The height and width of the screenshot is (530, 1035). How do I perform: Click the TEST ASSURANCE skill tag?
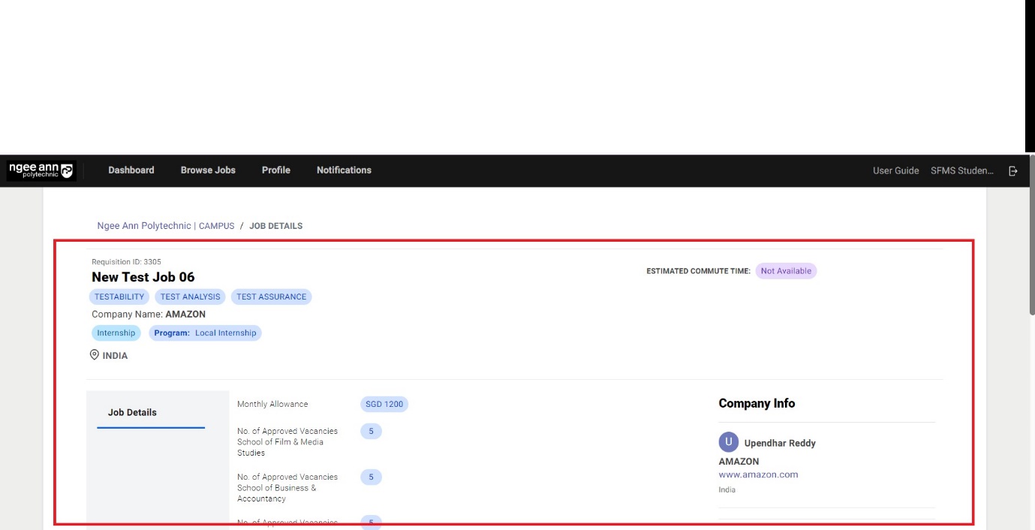pos(271,297)
